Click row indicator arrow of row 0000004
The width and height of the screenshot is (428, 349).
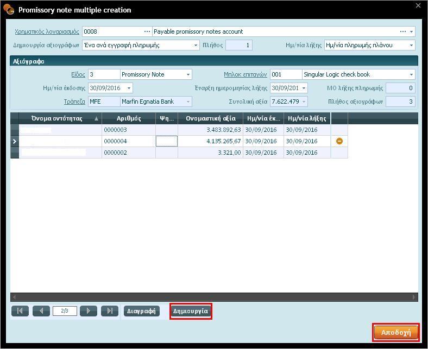pyautogui.click(x=15, y=141)
